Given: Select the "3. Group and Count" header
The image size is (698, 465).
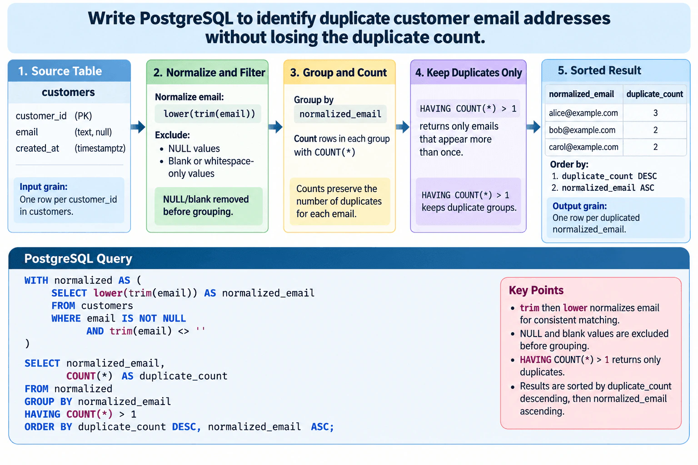Looking at the screenshot, I should coord(339,73).
